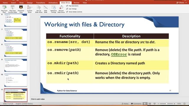
Task: Click the 110% zoom level
Action: tap(179, 104)
